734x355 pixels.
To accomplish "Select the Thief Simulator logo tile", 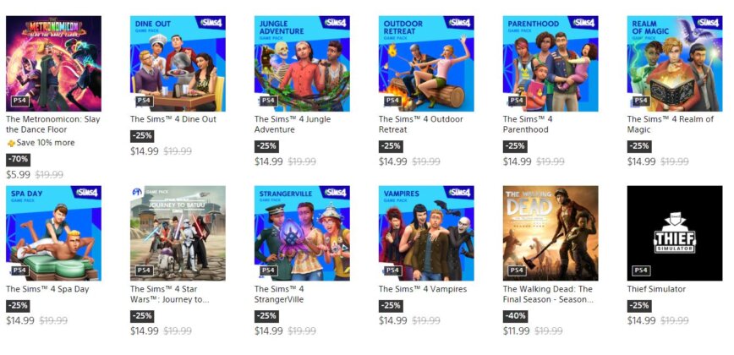I will pos(675,233).
